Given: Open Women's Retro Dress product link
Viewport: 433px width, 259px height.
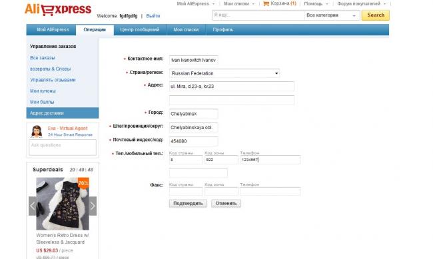Looking at the screenshot, I should point(63,238).
